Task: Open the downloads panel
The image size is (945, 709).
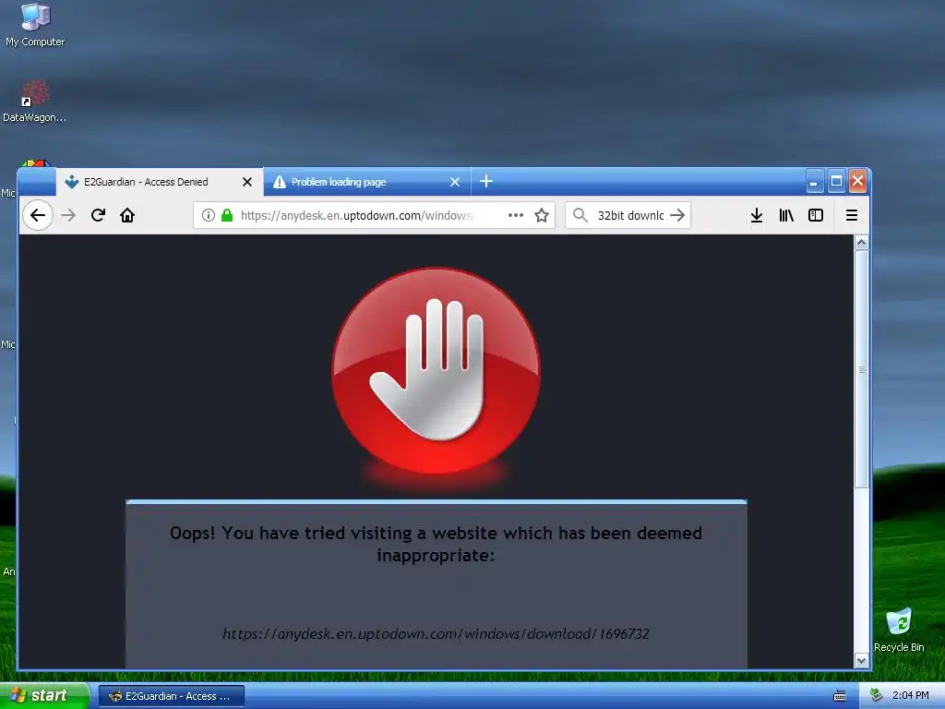Action: click(x=757, y=215)
